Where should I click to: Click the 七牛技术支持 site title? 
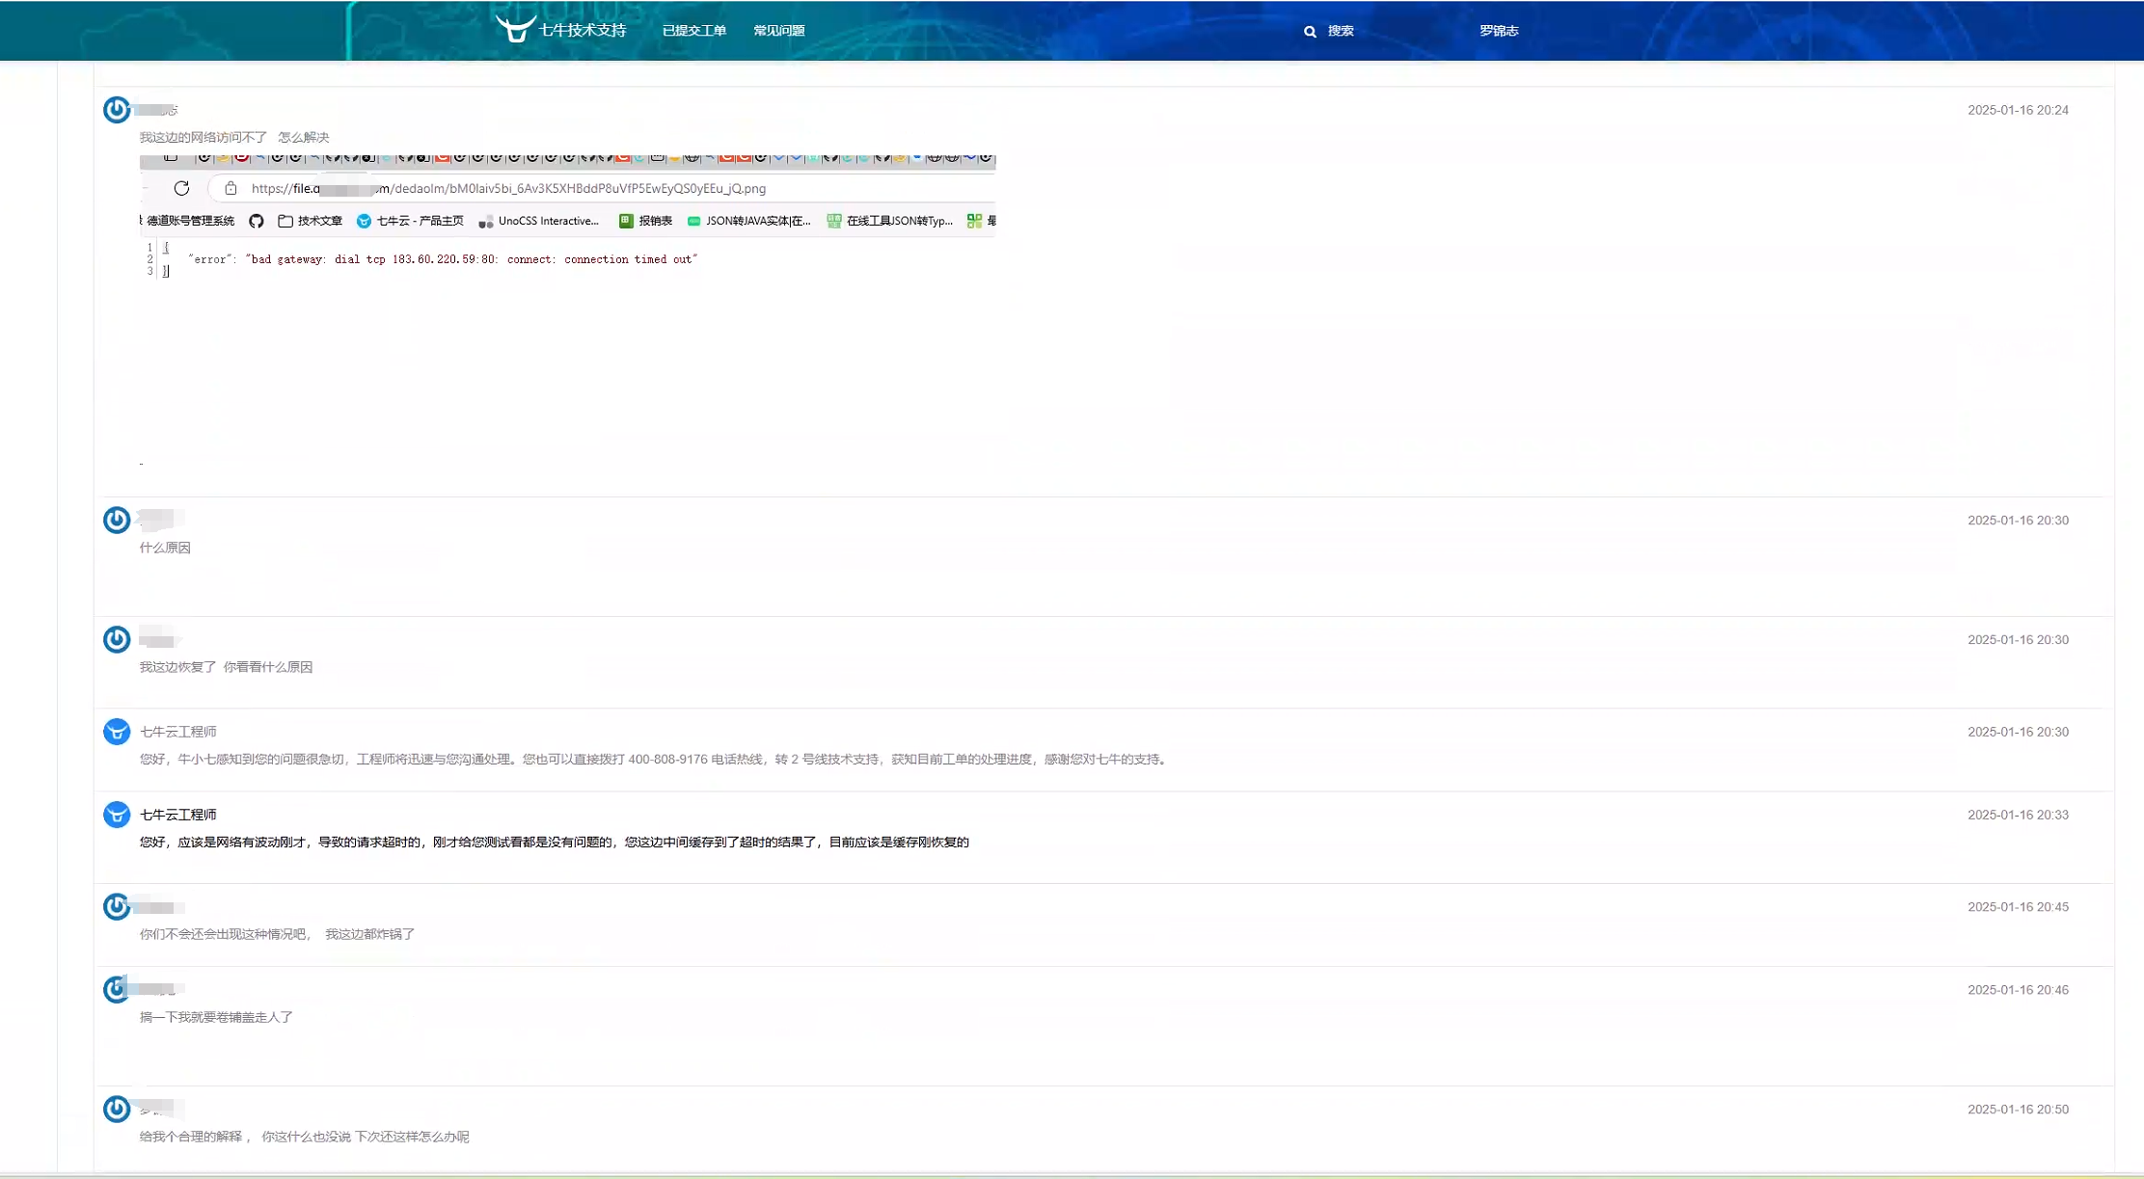point(583,31)
